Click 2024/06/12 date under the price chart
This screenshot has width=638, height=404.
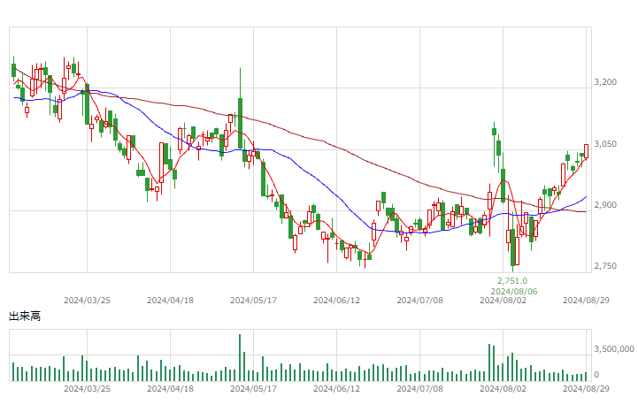tap(336, 301)
